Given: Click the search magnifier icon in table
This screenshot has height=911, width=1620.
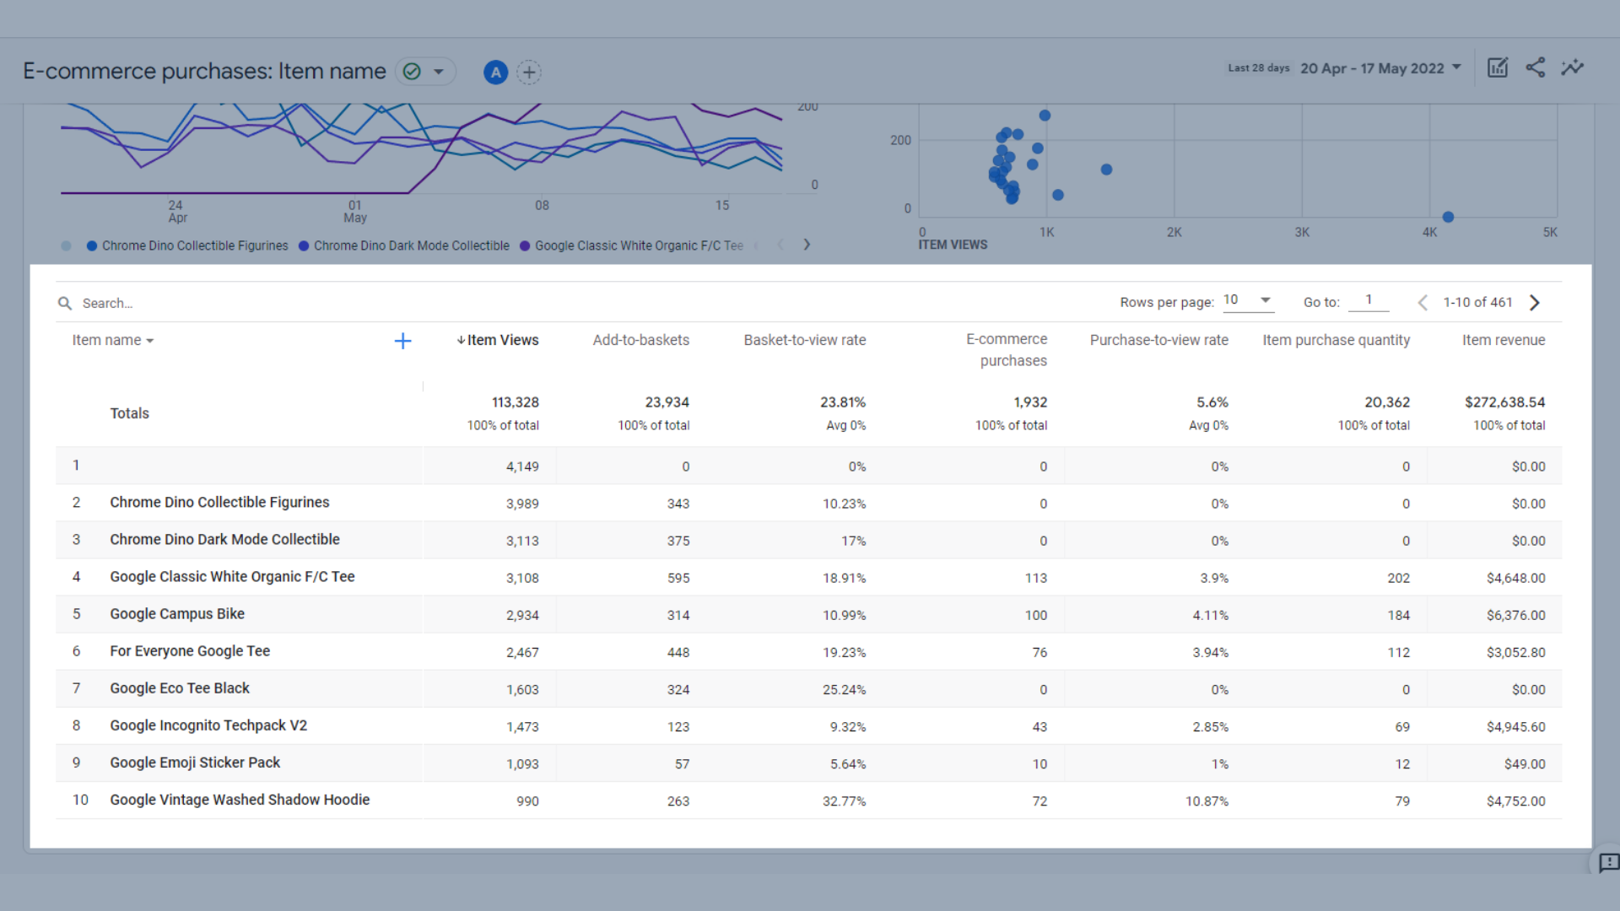Looking at the screenshot, I should pos(65,303).
